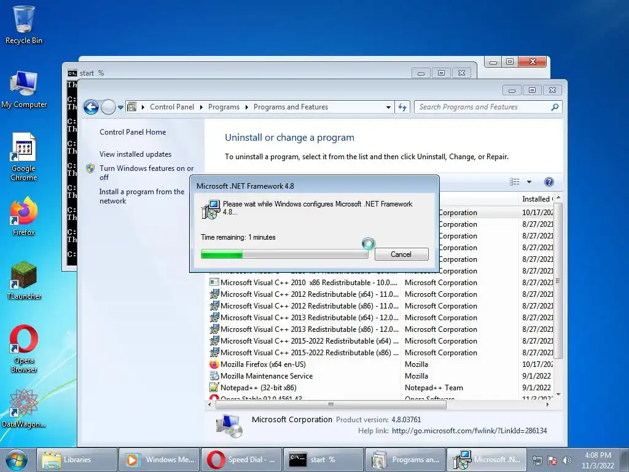The height and width of the screenshot is (472, 629).
Task: Launch Google Chrome desktop shortcut
Action: pos(24,157)
